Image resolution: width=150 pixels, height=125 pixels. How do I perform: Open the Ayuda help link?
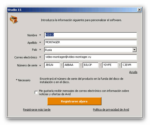pyautogui.click(x=133, y=72)
